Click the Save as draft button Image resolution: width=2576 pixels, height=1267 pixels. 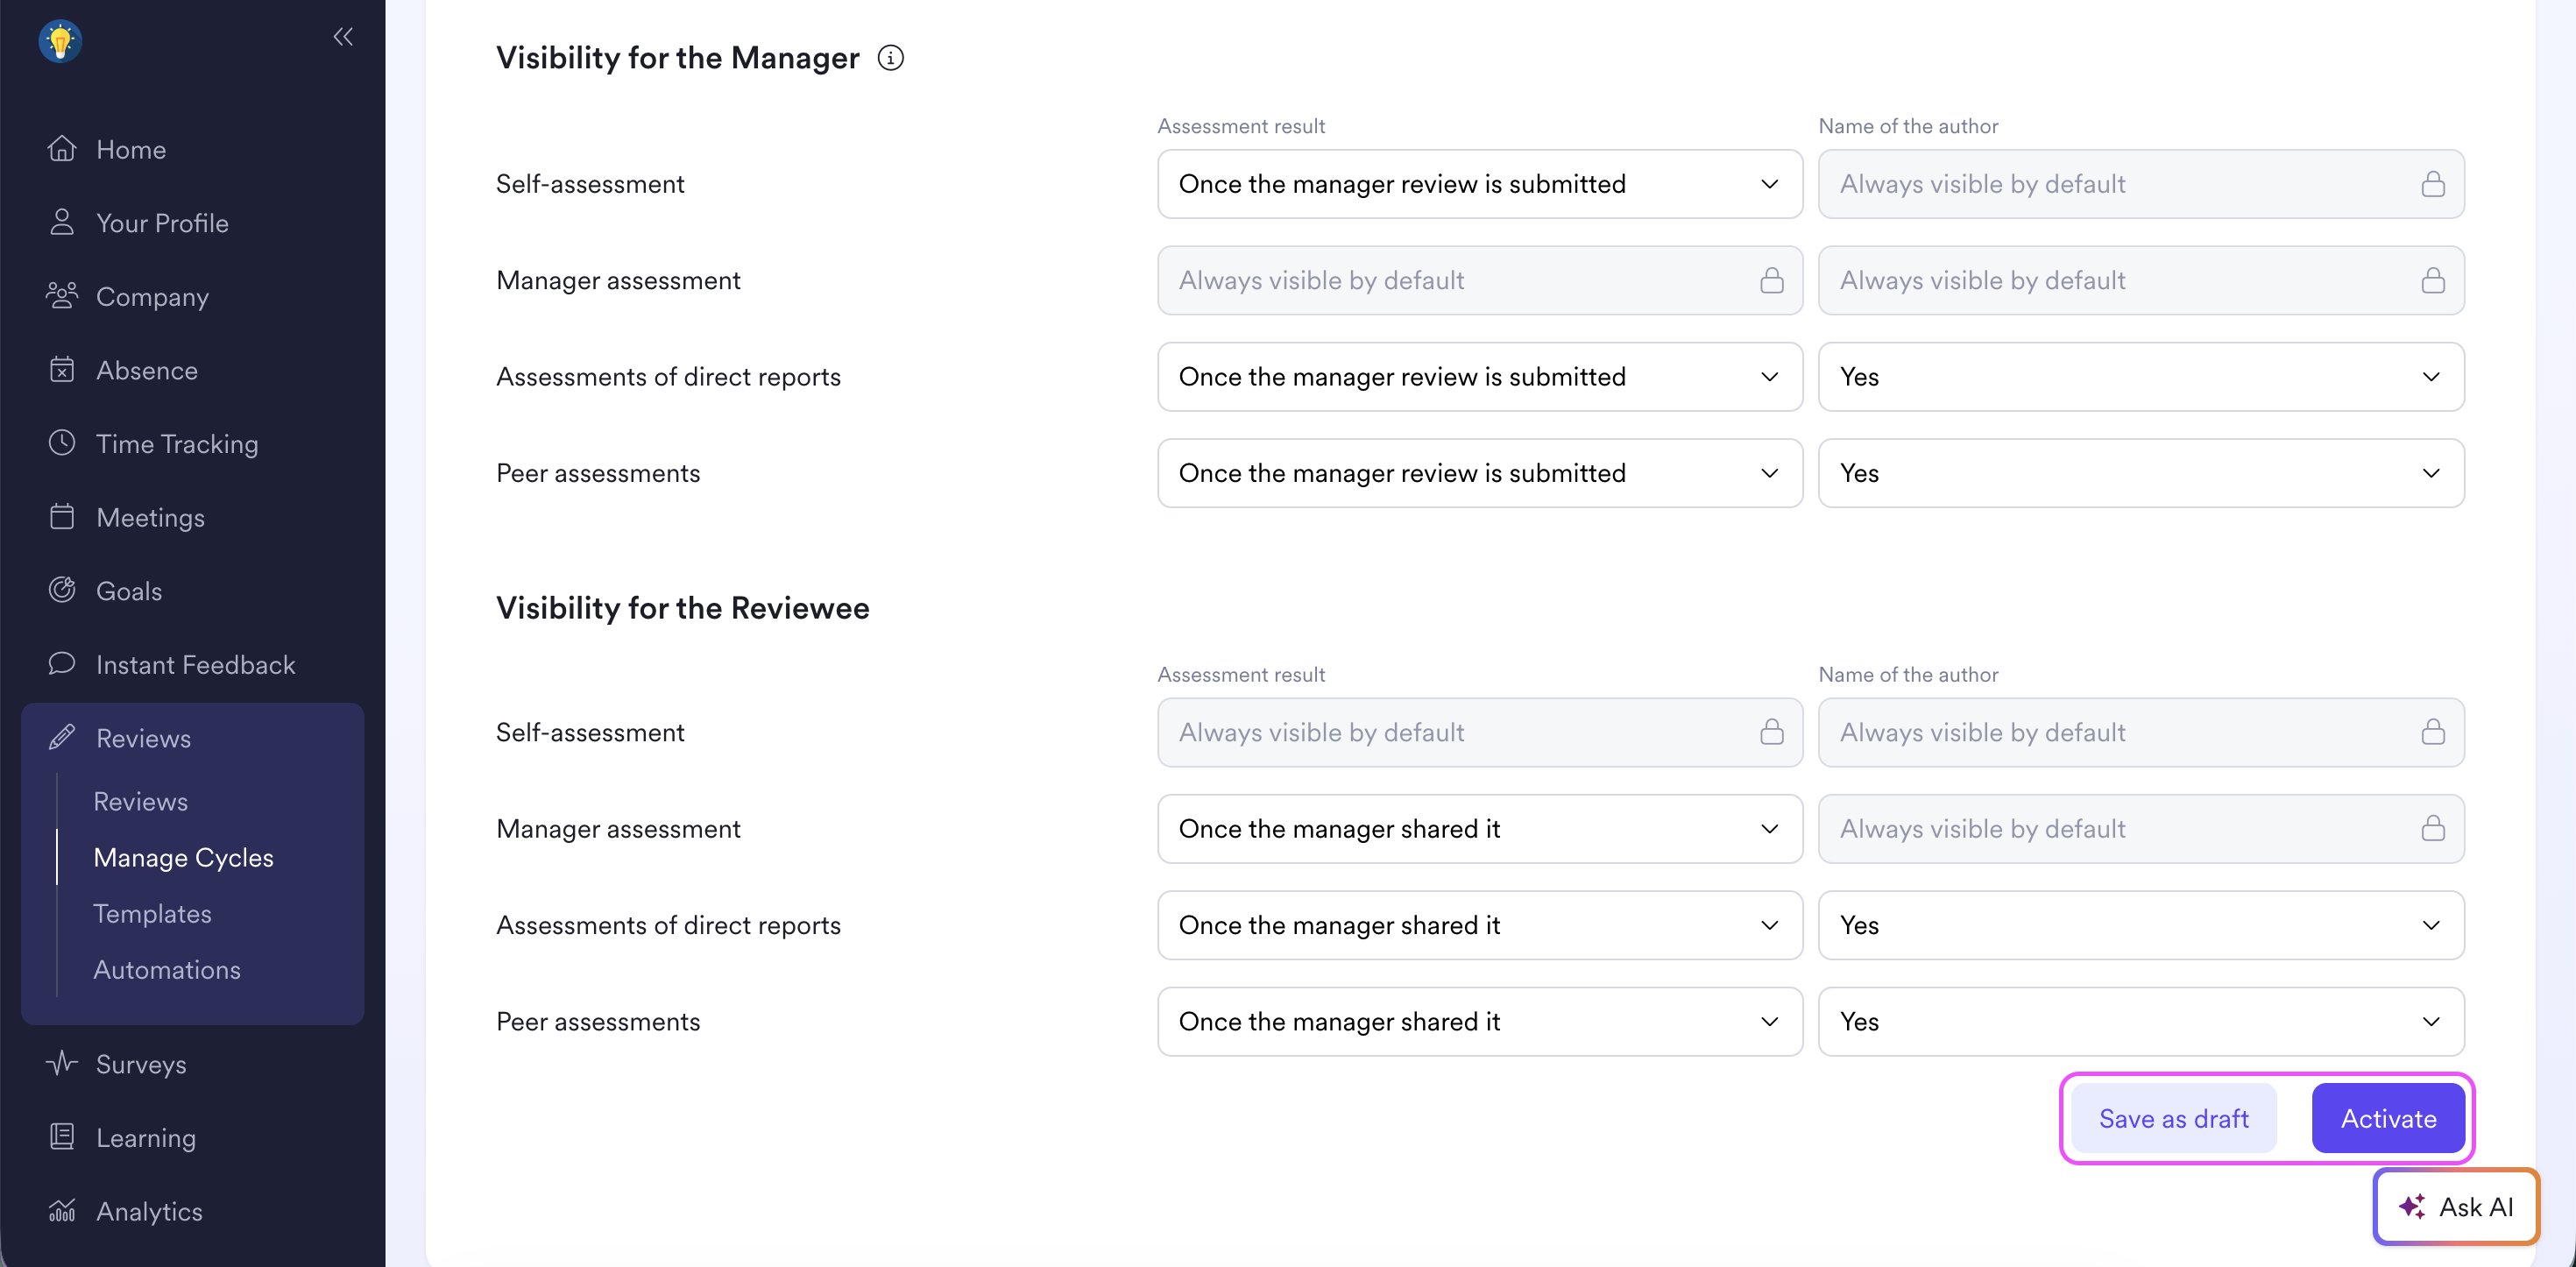tap(2173, 1118)
